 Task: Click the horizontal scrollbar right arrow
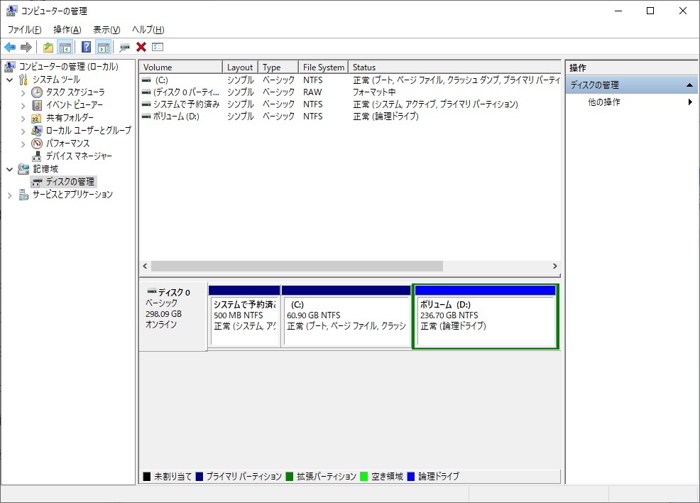pyautogui.click(x=555, y=266)
